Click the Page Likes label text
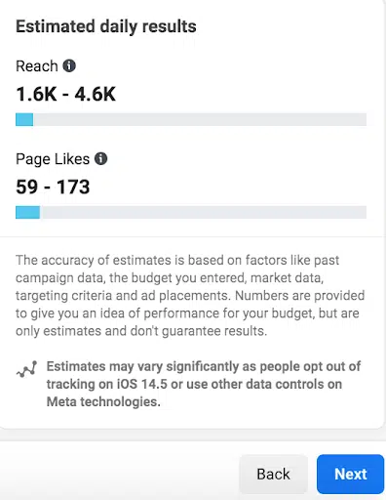 [x=53, y=159]
